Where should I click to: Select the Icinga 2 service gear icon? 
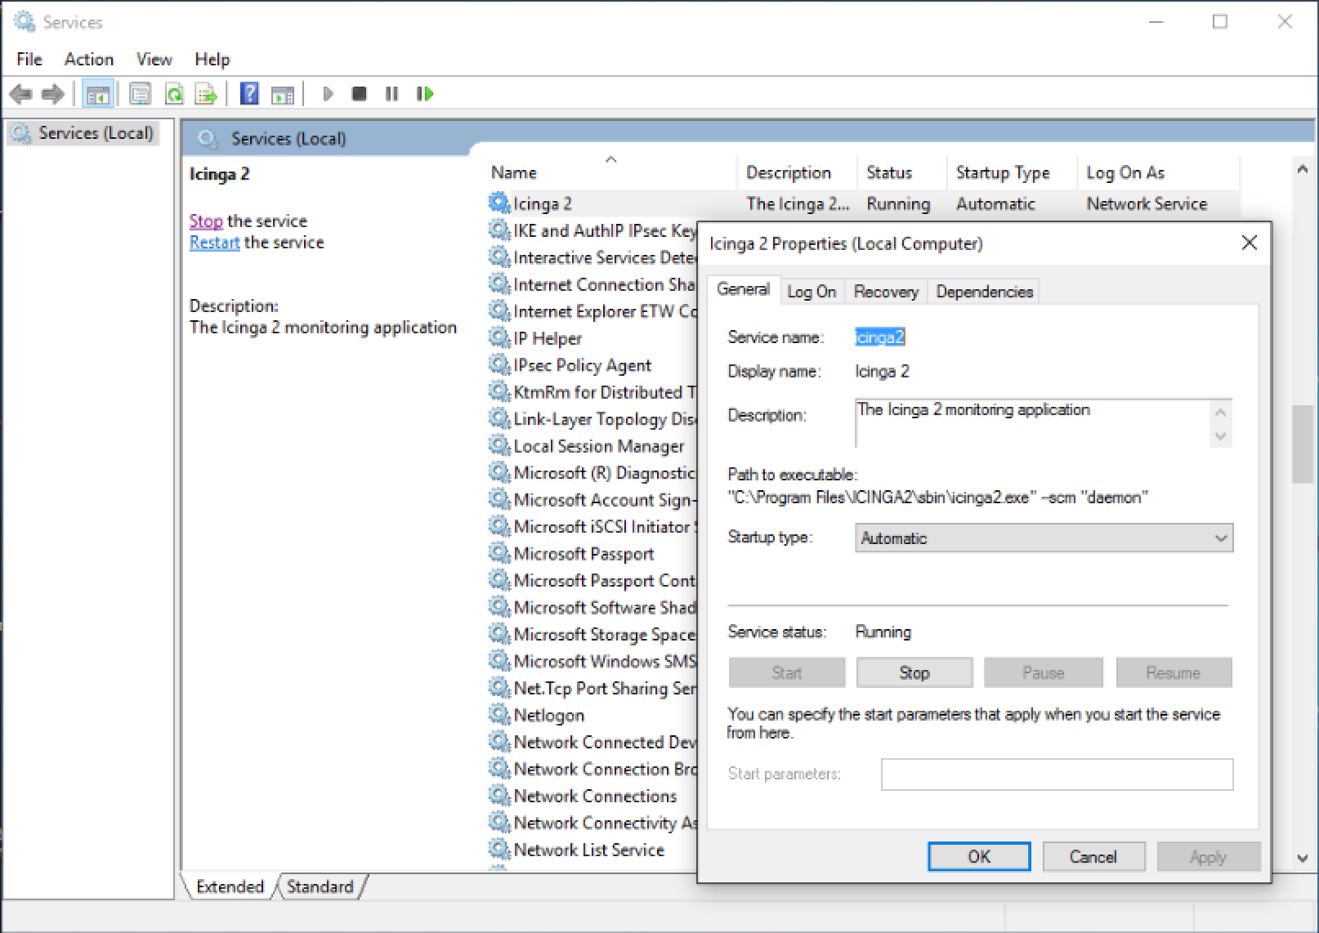[x=499, y=203]
